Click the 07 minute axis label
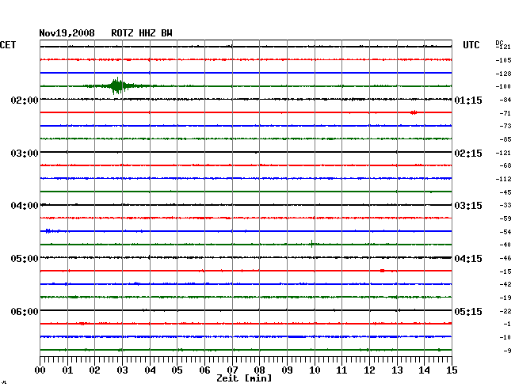The width and height of the screenshot is (515, 391). (x=232, y=370)
